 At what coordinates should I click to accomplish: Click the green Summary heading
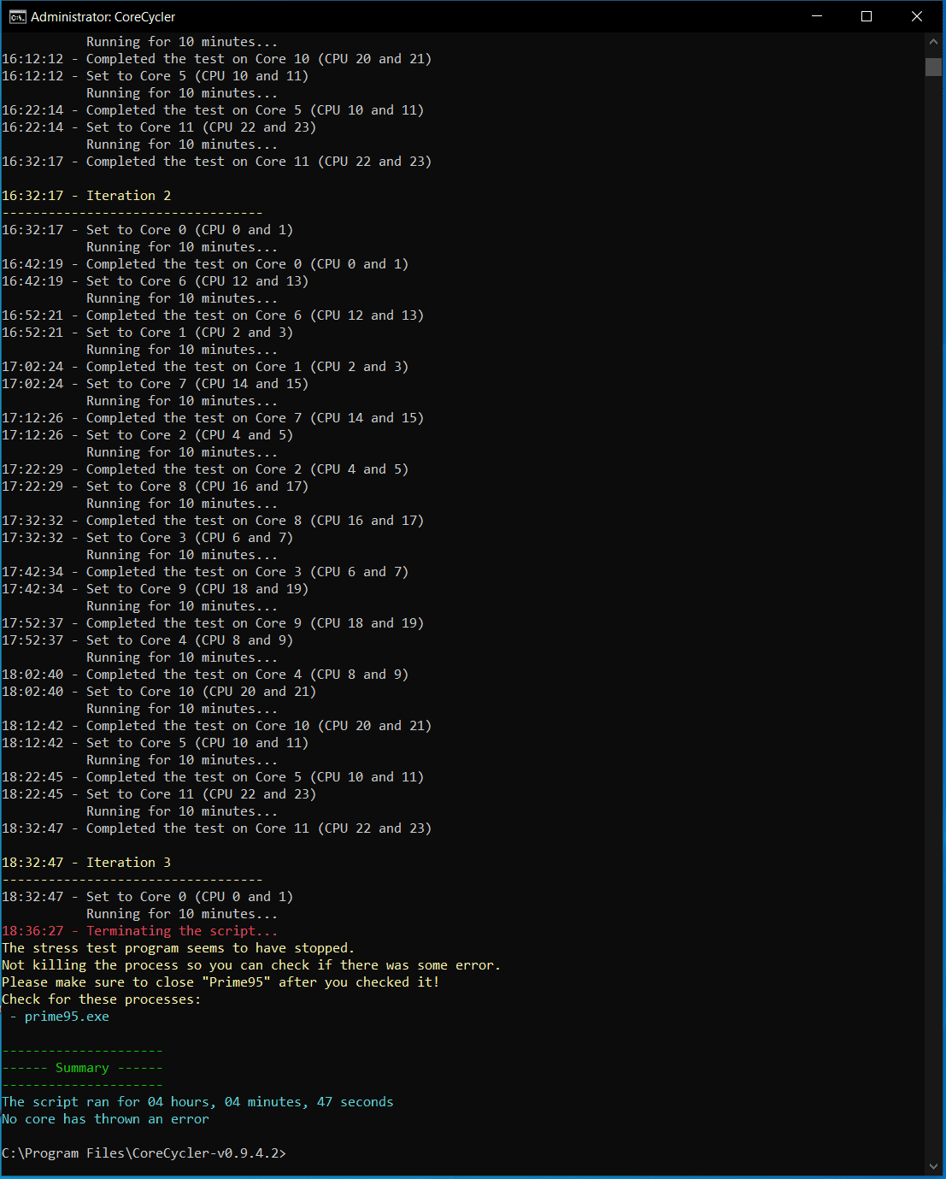[82, 1068]
